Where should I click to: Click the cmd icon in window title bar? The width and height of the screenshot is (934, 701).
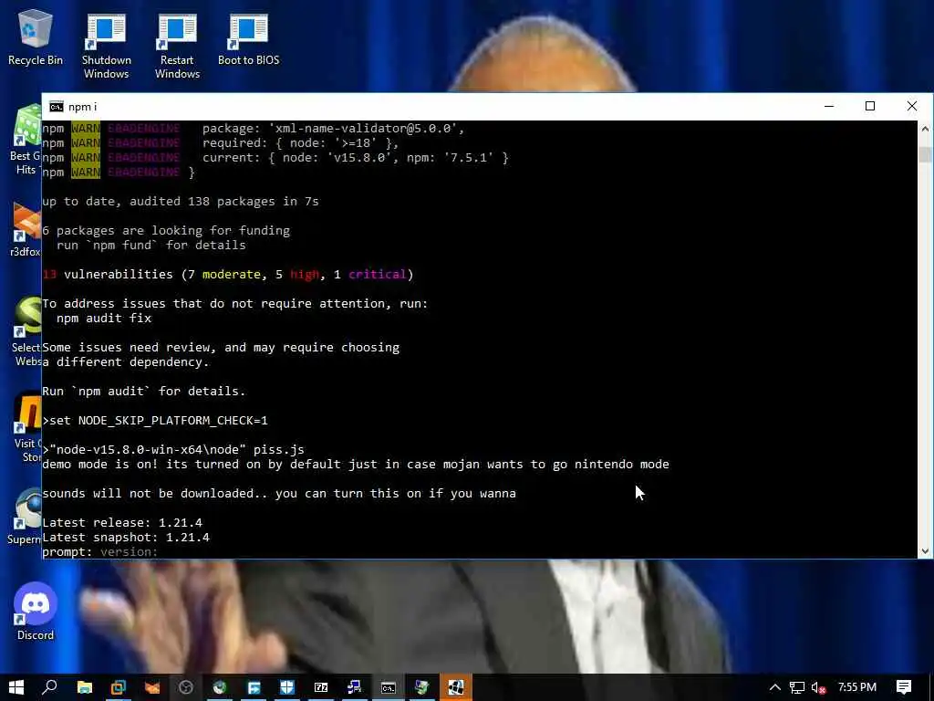click(x=57, y=107)
